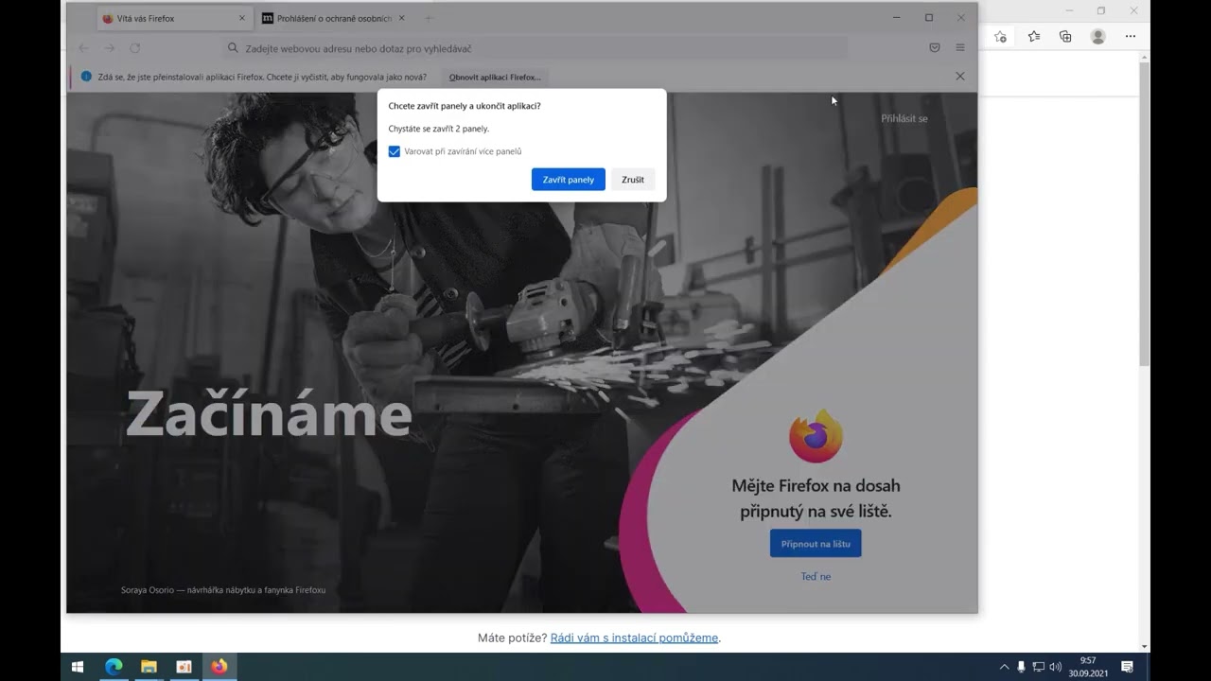Launch Microsoft Edge from the taskbar
The image size is (1211, 681).
[x=114, y=667]
